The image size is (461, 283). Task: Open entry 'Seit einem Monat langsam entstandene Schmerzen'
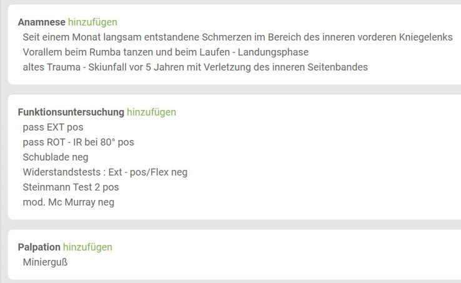coord(237,37)
